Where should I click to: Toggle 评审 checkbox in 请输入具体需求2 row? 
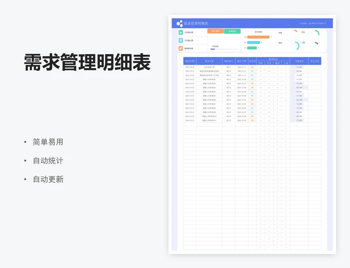[x=260, y=84]
